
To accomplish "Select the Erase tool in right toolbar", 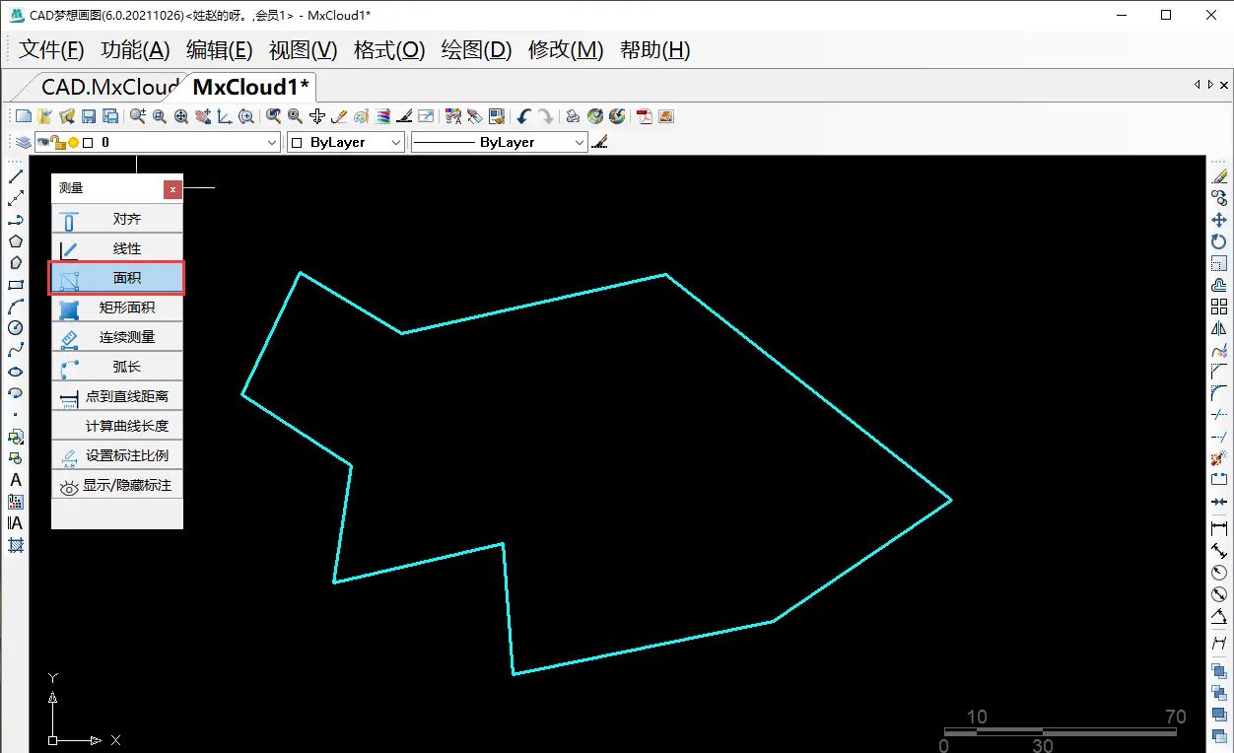I will (x=1219, y=176).
